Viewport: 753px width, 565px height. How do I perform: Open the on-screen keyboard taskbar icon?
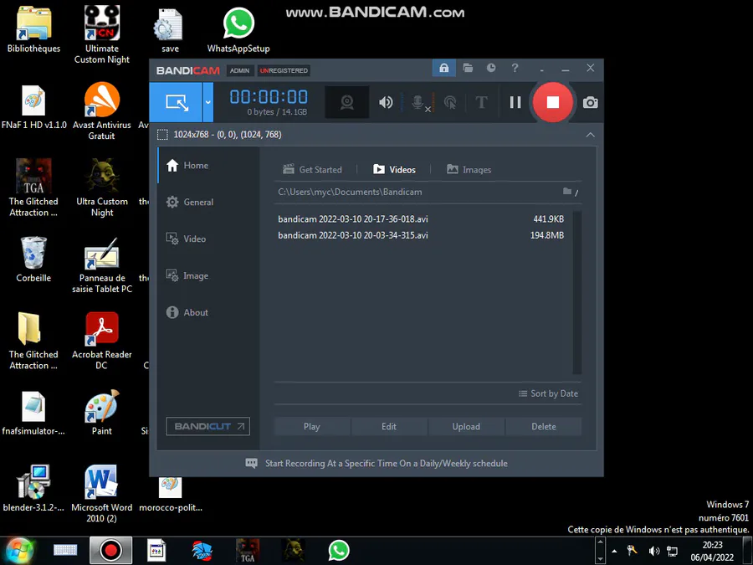pos(65,551)
